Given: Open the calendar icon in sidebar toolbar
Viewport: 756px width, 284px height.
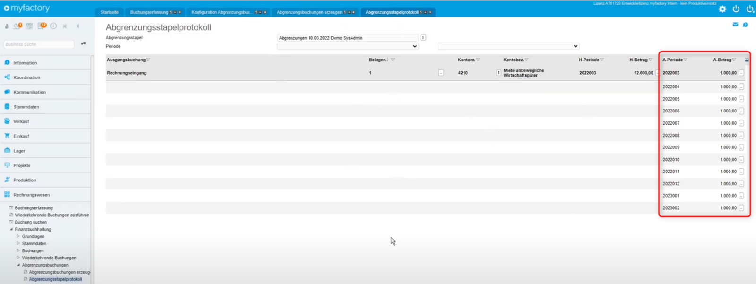Looking at the screenshot, I should [29, 26].
